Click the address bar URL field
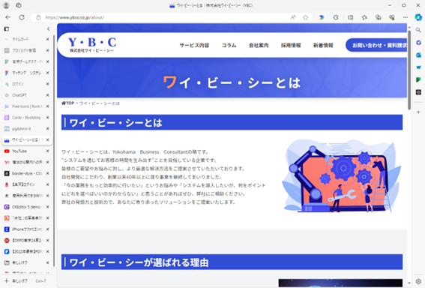The height and width of the screenshot is (288, 425). [163, 17]
